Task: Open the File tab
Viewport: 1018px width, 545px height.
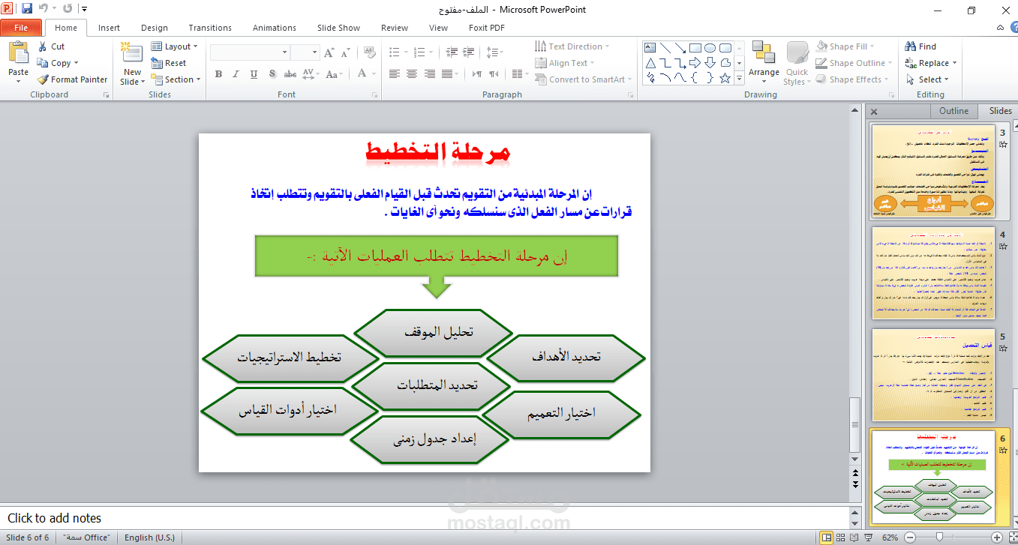Action: [21, 28]
